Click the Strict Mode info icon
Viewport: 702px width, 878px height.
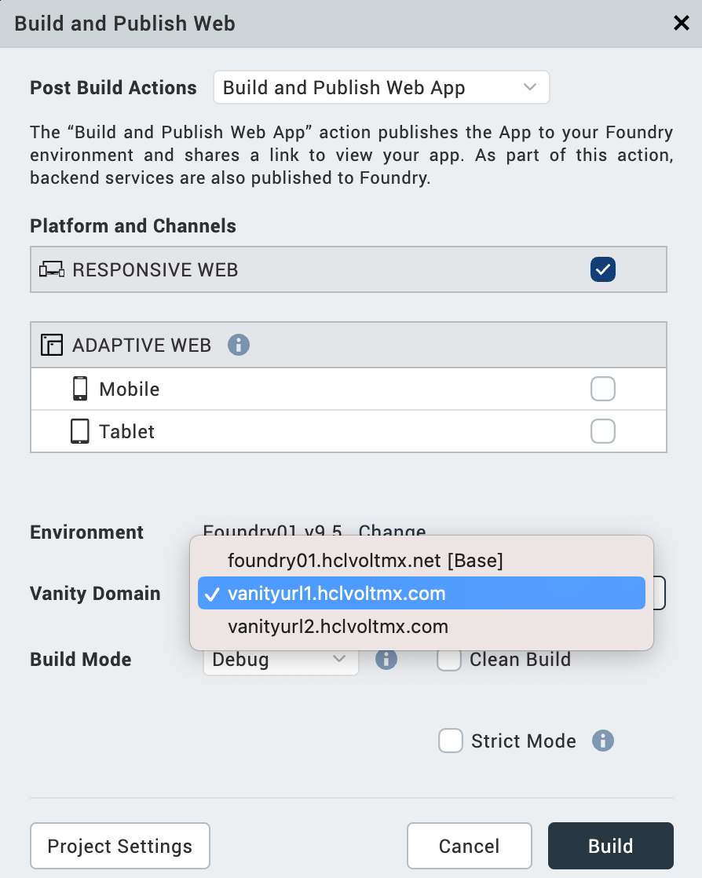tap(602, 741)
